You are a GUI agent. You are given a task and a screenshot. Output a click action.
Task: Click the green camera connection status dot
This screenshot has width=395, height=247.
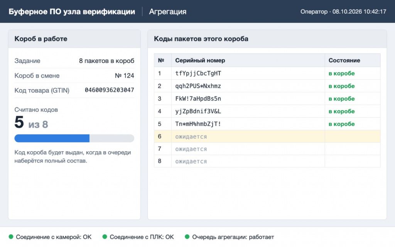pos(11,237)
